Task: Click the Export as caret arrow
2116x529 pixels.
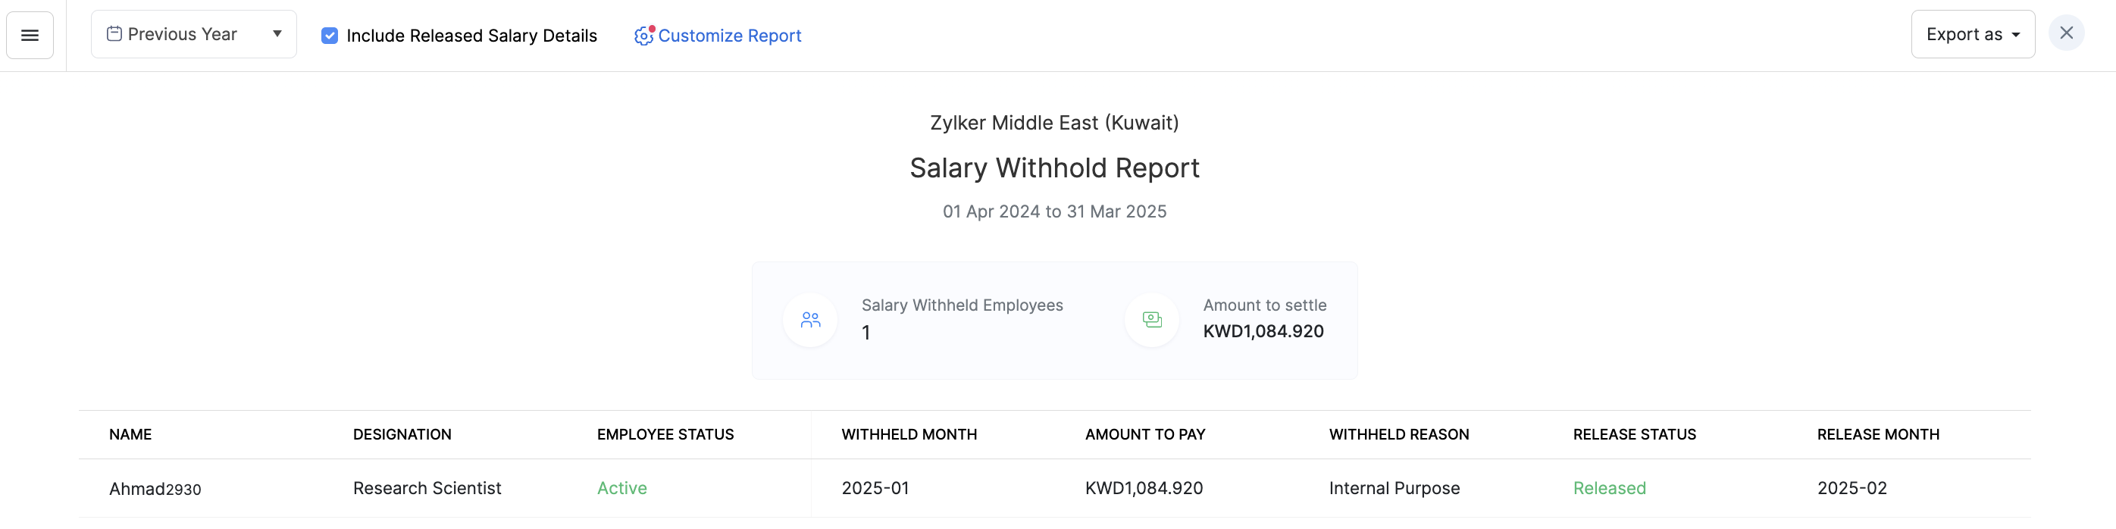Action: pos(2016,36)
